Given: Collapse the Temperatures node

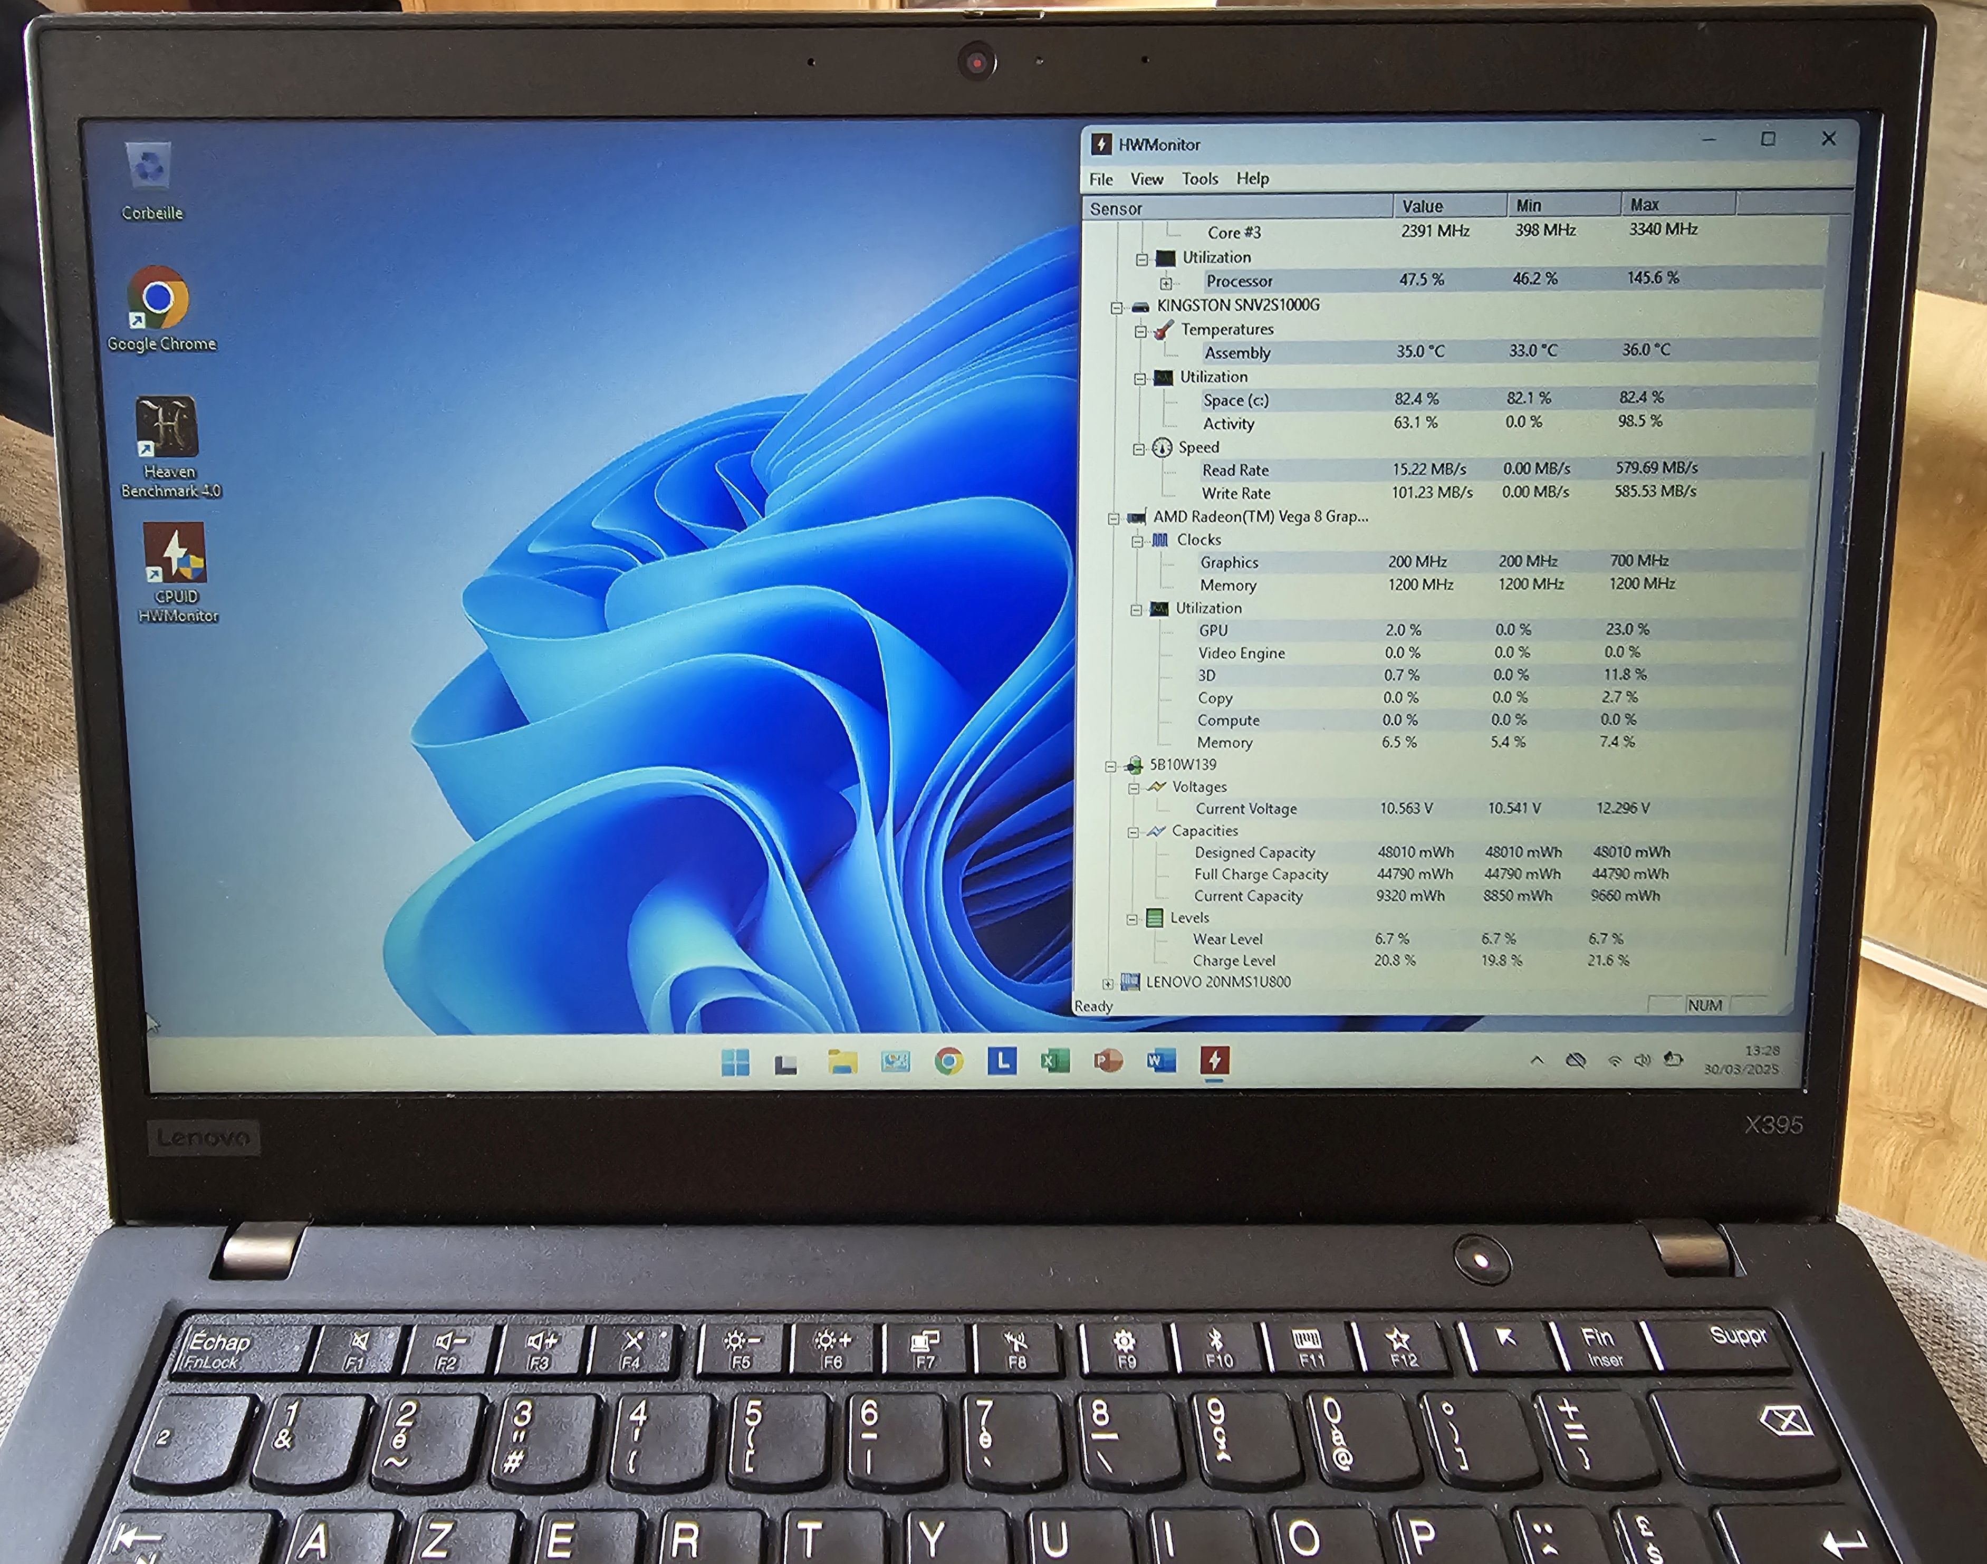Looking at the screenshot, I should pyautogui.click(x=1141, y=331).
